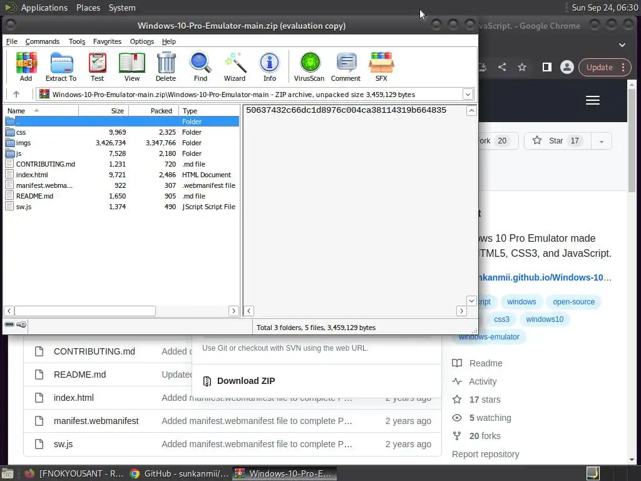Viewport: 641px width, 481px height.
Task: Click the key password icon in status bar
Action: [22, 325]
